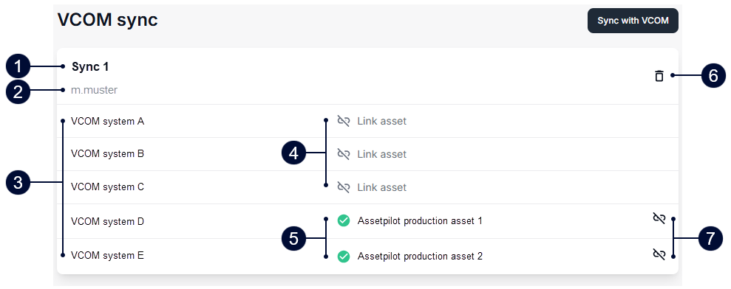
Task: Click Assetpilot production asset 1 text
Action: [x=420, y=221]
